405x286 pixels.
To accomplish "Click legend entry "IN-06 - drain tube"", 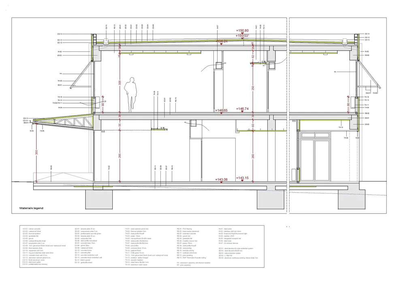I will click(225, 241).
